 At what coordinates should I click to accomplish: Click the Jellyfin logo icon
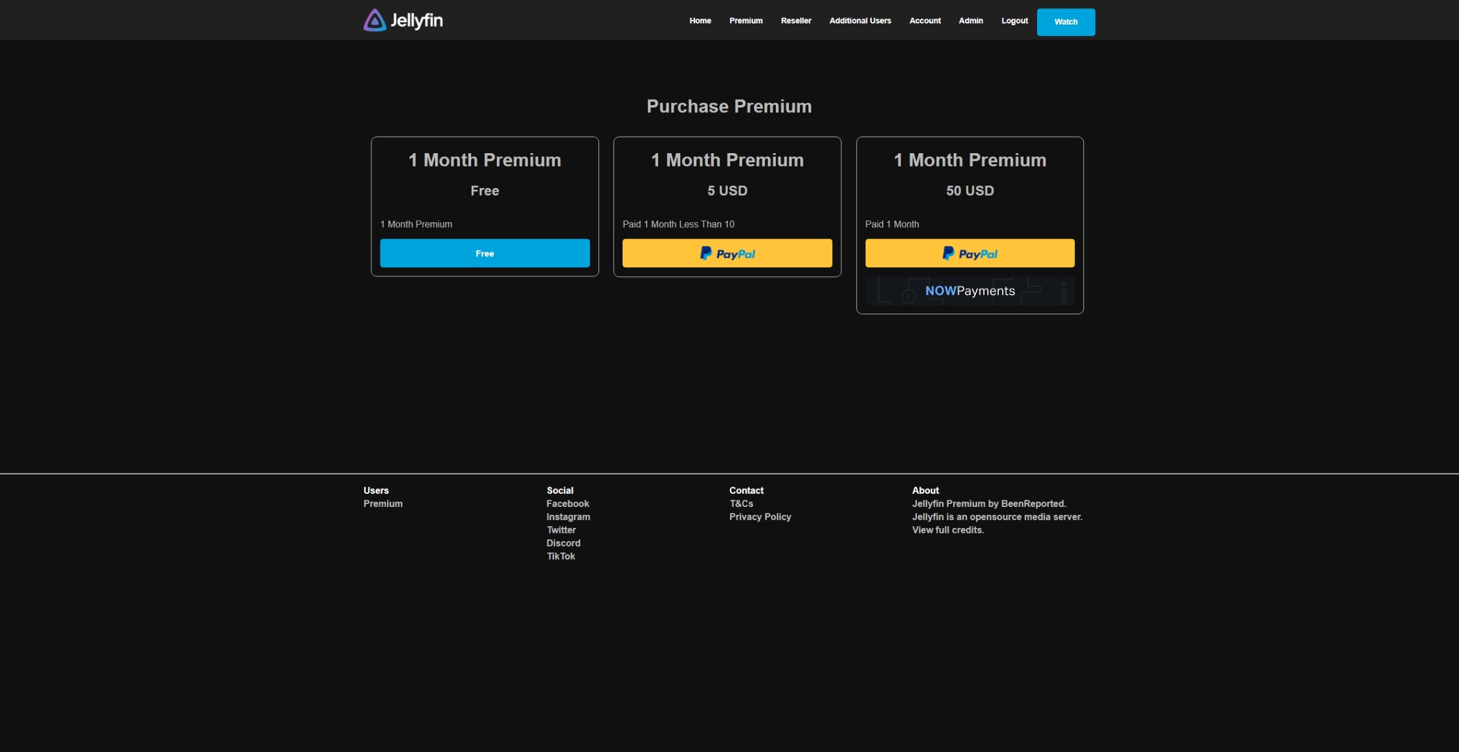374,20
